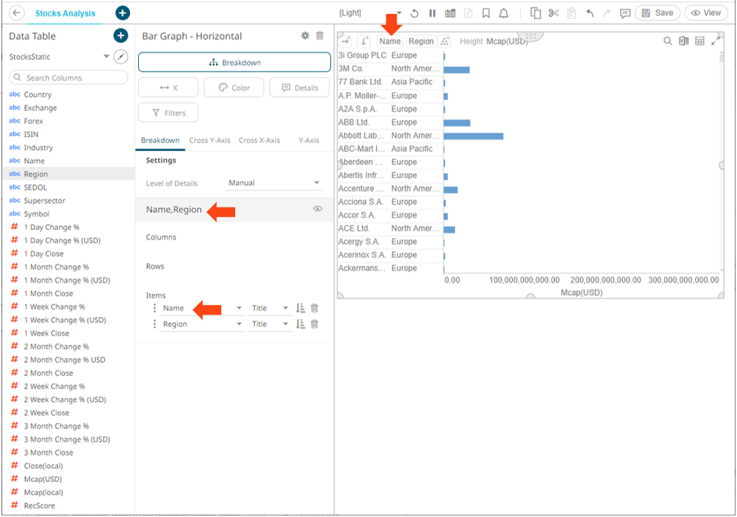Click the trash icon next to the settings gear

coord(319,35)
